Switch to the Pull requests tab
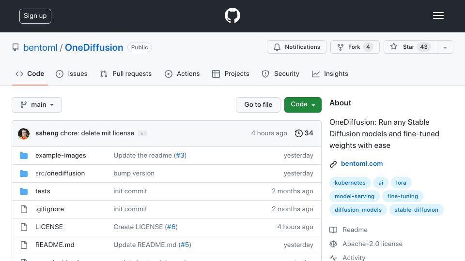Image resolution: width=465 pixels, height=261 pixels. pos(126,73)
